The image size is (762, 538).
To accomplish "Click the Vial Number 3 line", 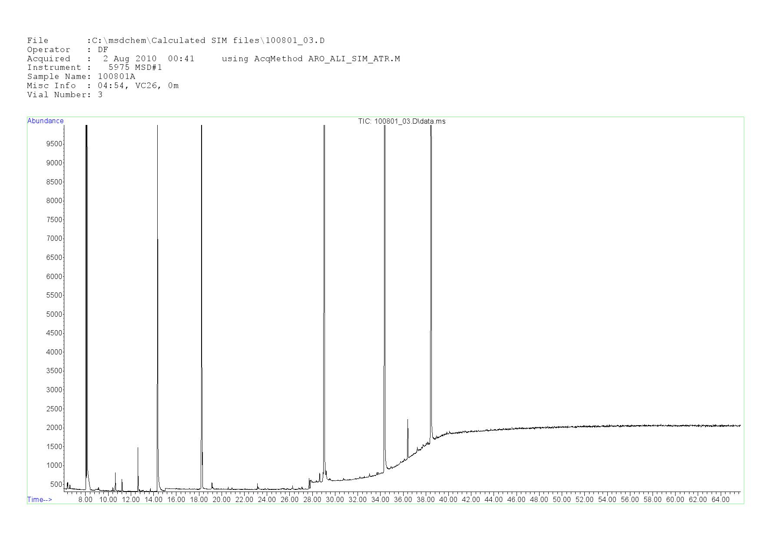I will pyautogui.click(x=65, y=95).
